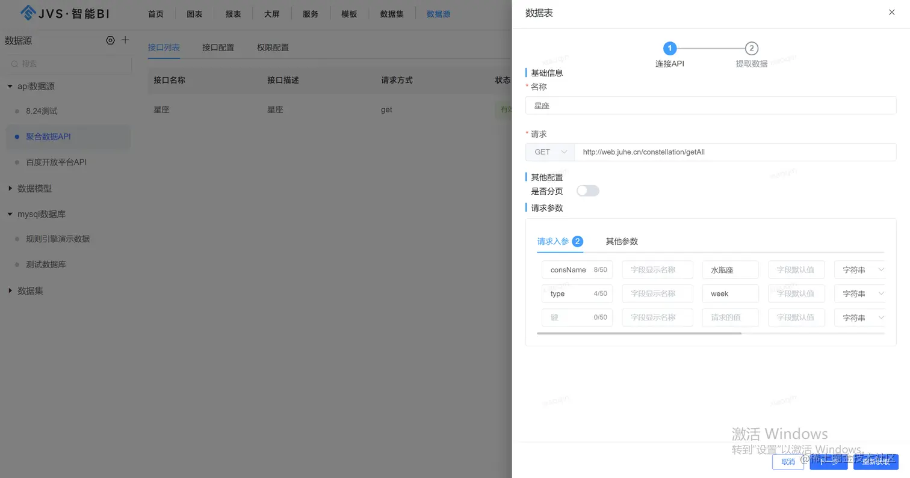Click 字段显示名称 field in consName row
This screenshot has width=910, height=478.
point(657,270)
